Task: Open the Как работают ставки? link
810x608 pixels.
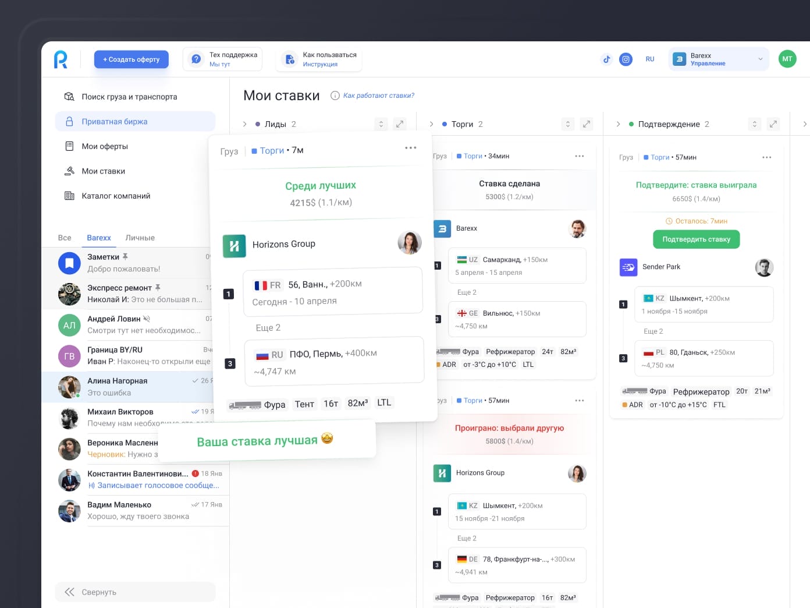Action: pos(378,96)
